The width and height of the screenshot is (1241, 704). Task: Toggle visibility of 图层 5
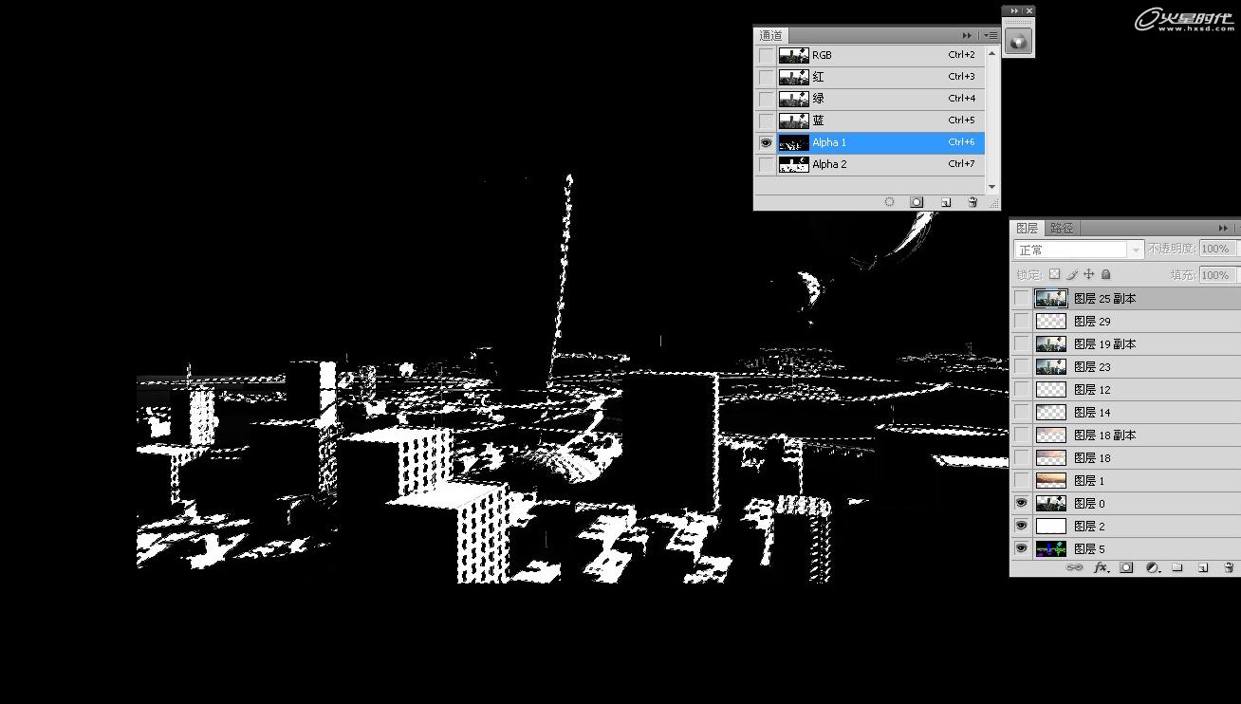tap(1021, 548)
